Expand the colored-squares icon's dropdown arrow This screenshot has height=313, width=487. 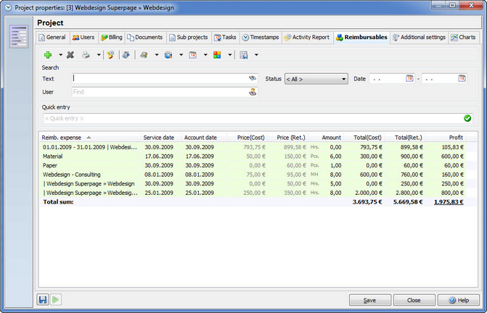coord(230,55)
